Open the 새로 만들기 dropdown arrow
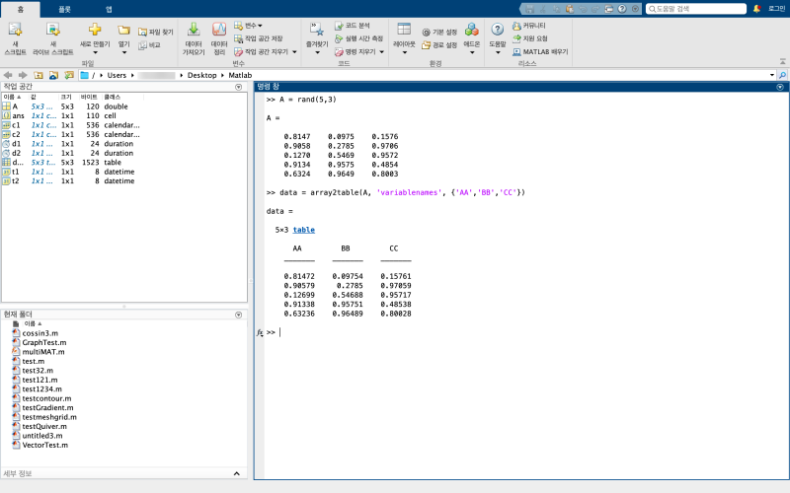Viewport: 790px width, 493px height. (95, 52)
